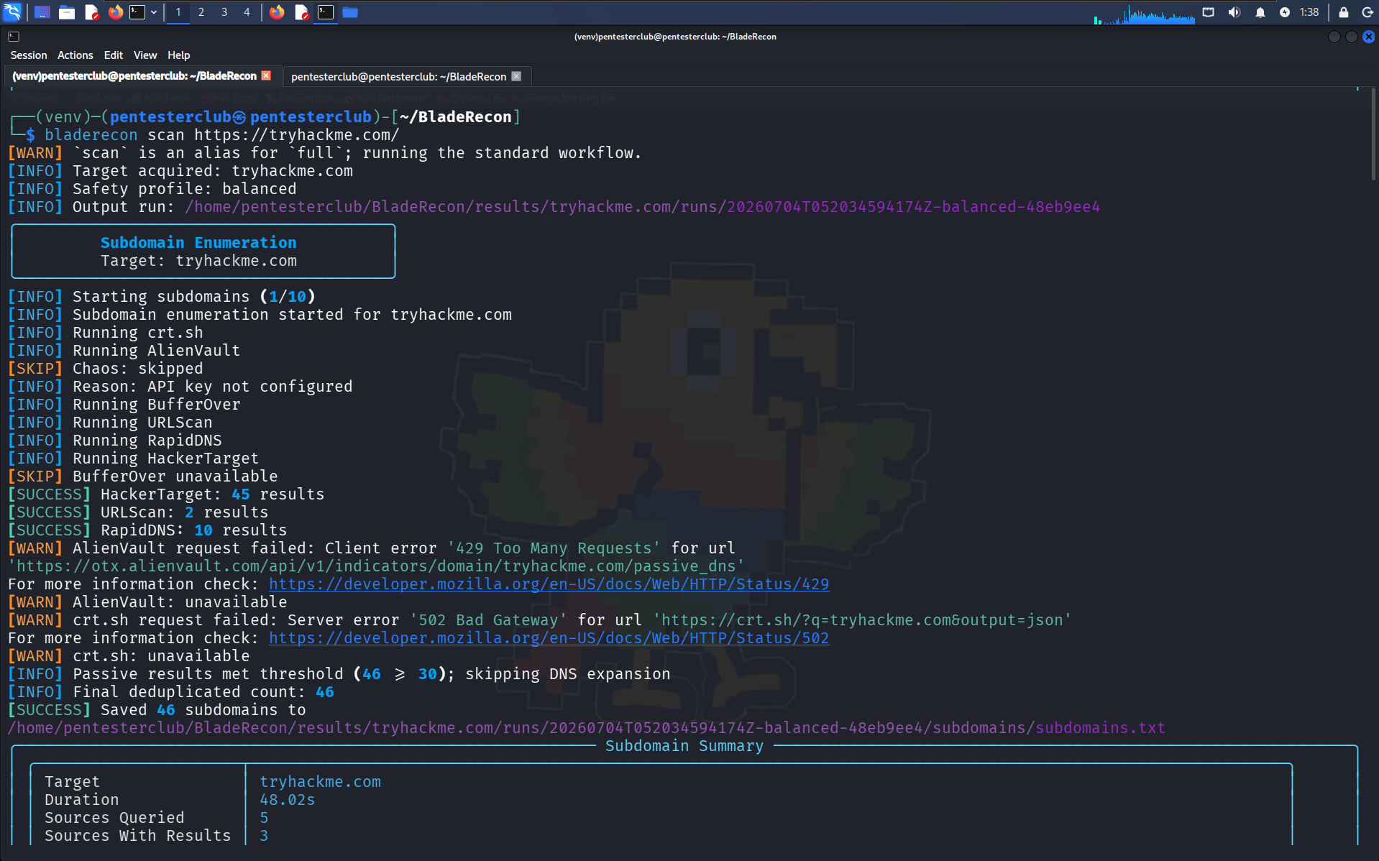Open the Mozilla HTTP Status 502 link
Screen dimensions: 1379x861
[549, 638]
